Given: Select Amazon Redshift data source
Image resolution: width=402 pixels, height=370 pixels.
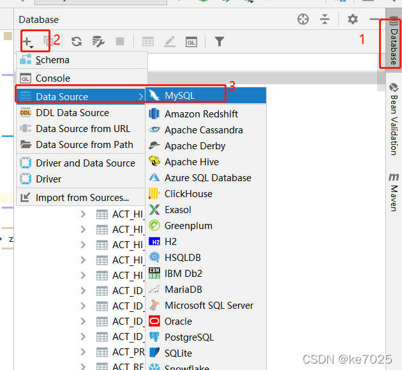Looking at the screenshot, I should (x=206, y=114).
